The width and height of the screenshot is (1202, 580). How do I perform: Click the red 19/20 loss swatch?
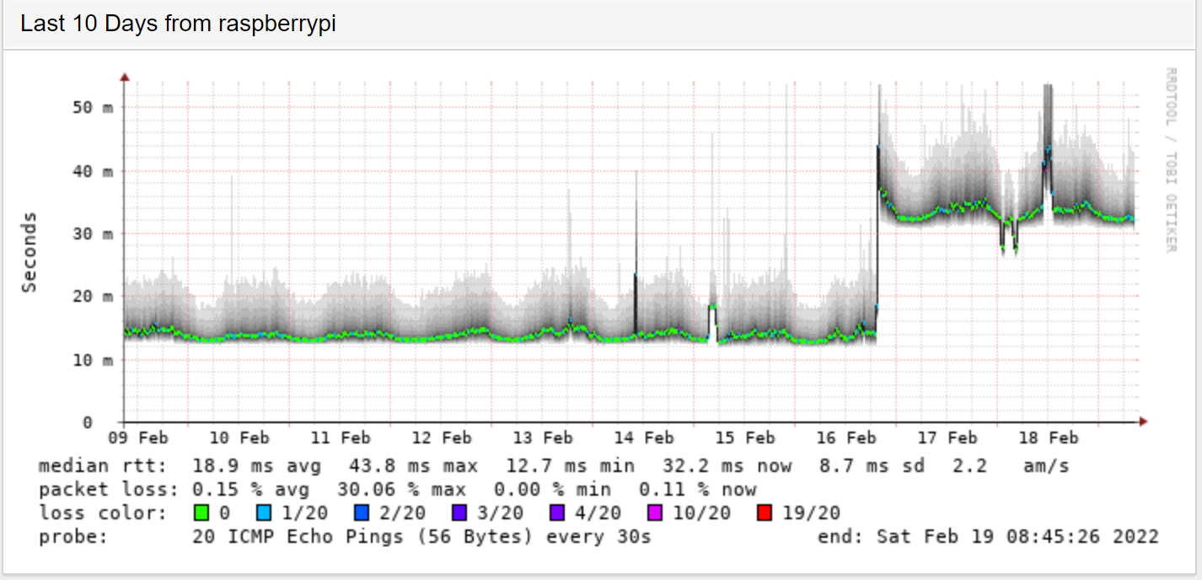pos(765,513)
